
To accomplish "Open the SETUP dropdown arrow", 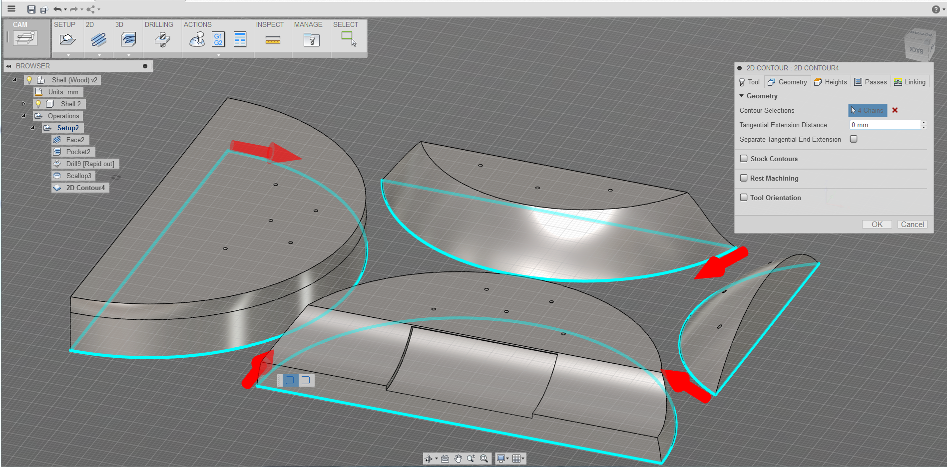I will point(68,55).
